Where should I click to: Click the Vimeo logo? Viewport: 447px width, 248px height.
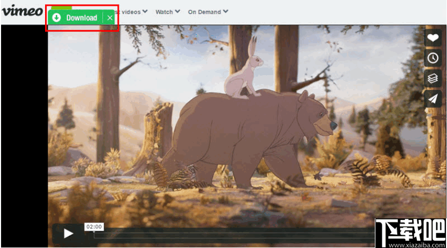pos(22,11)
